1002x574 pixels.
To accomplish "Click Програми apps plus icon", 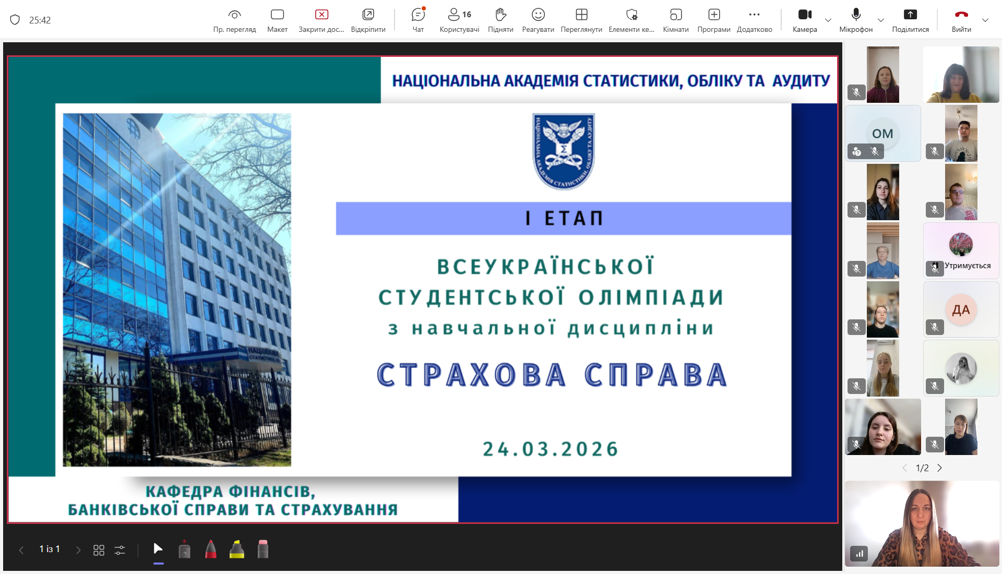I will pyautogui.click(x=714, y=20).
